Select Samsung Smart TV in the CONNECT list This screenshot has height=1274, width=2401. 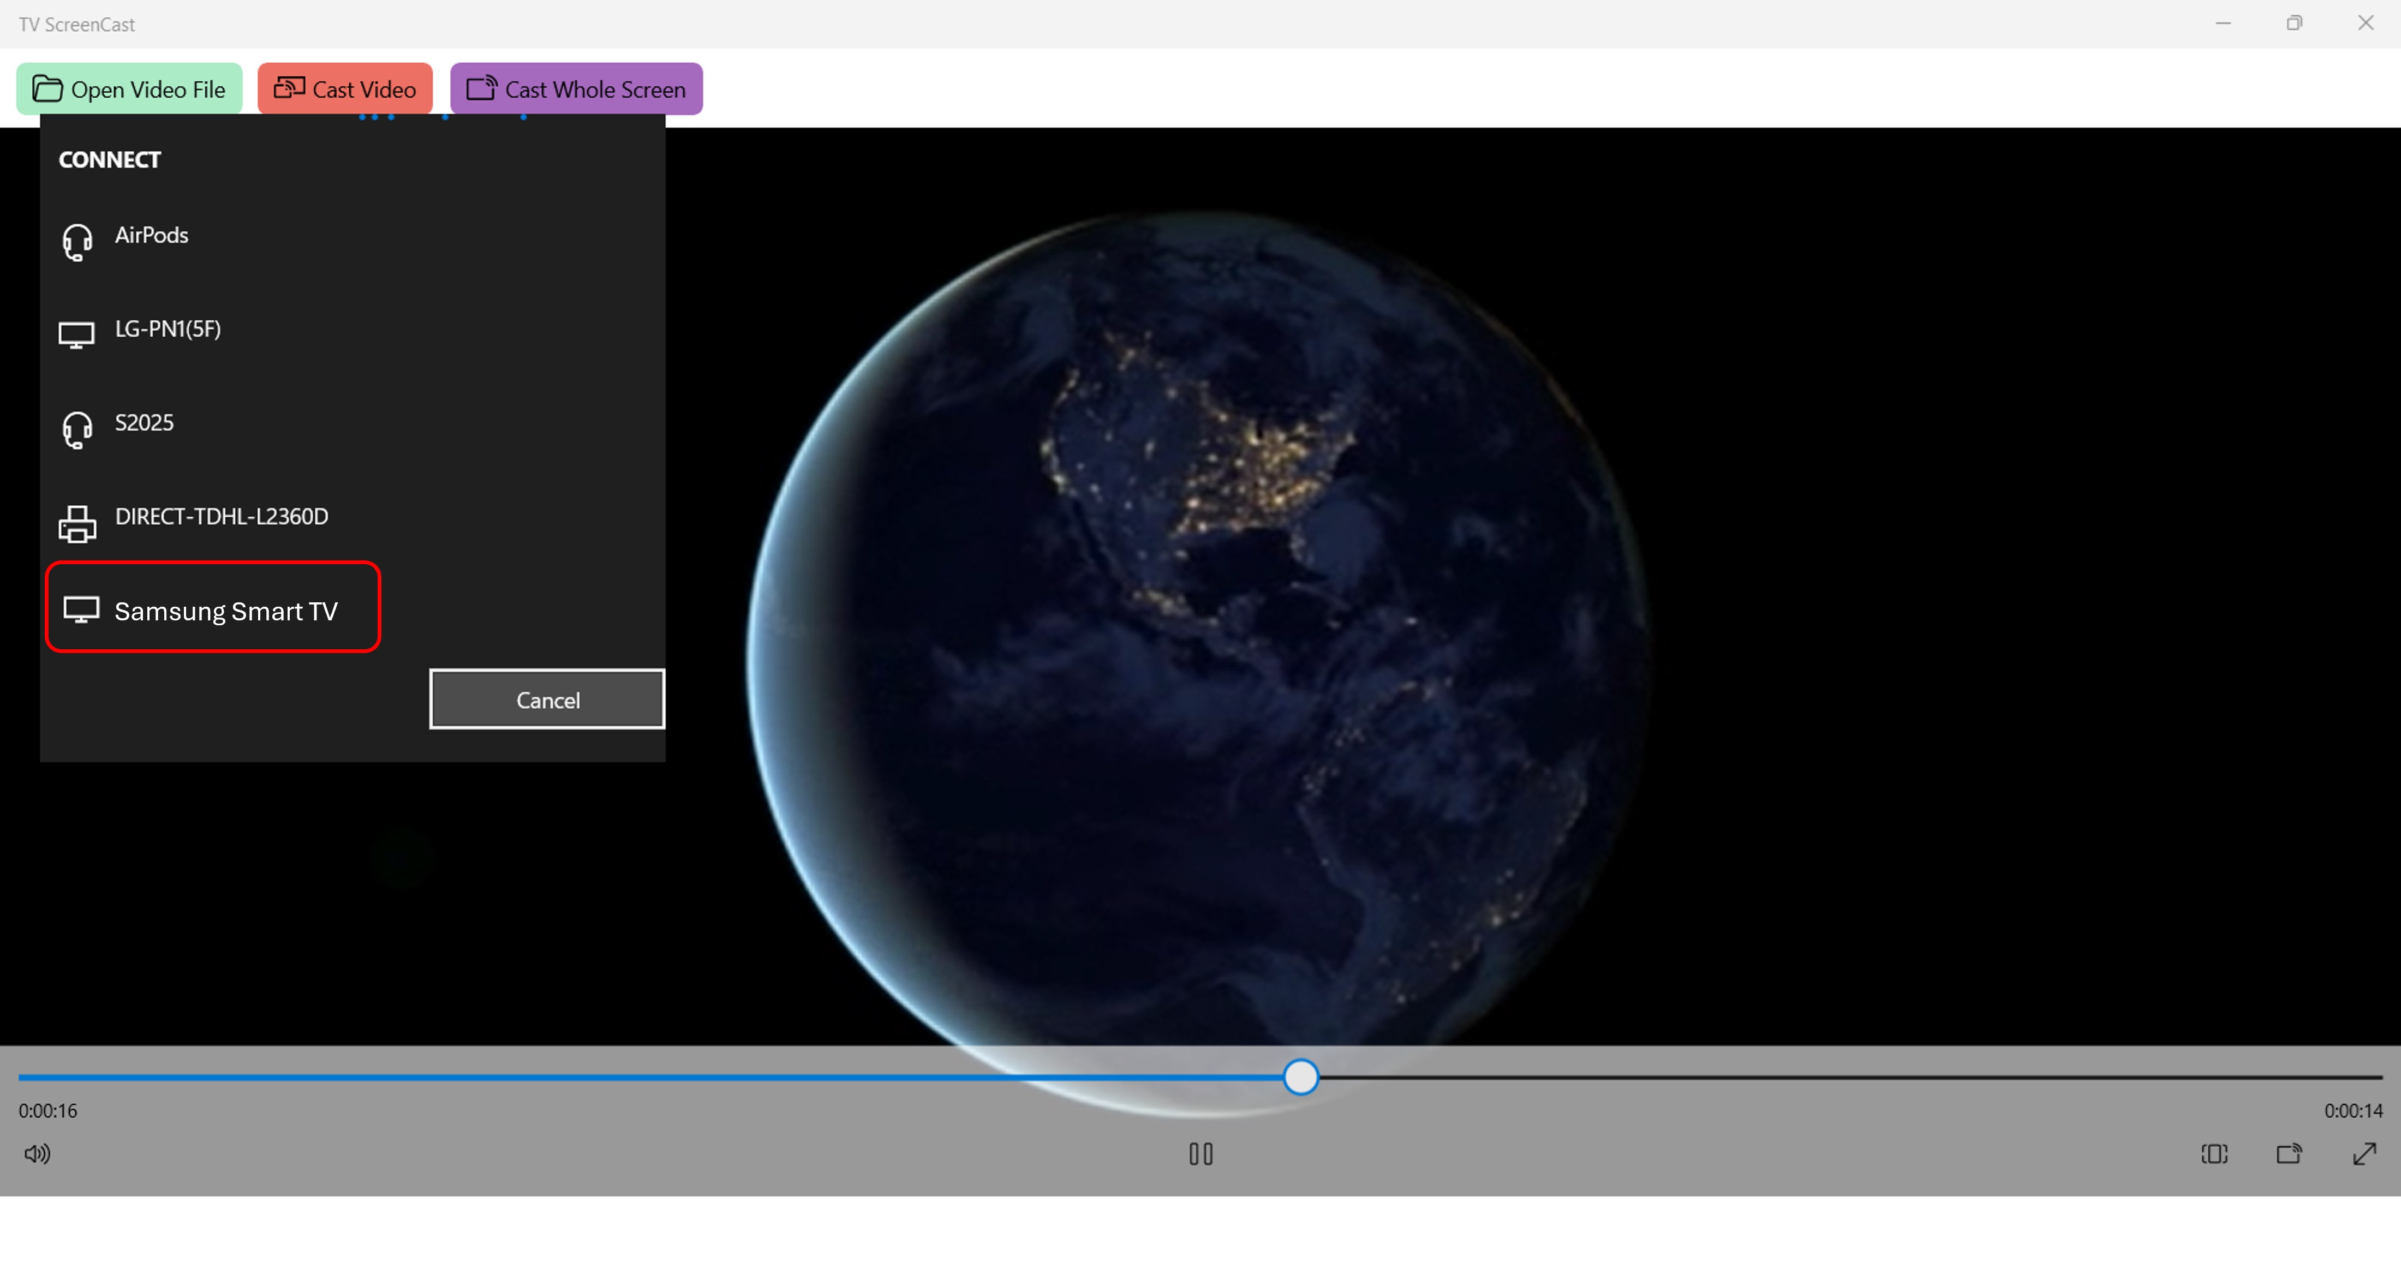pyautogui.click(x=225, y=611)
